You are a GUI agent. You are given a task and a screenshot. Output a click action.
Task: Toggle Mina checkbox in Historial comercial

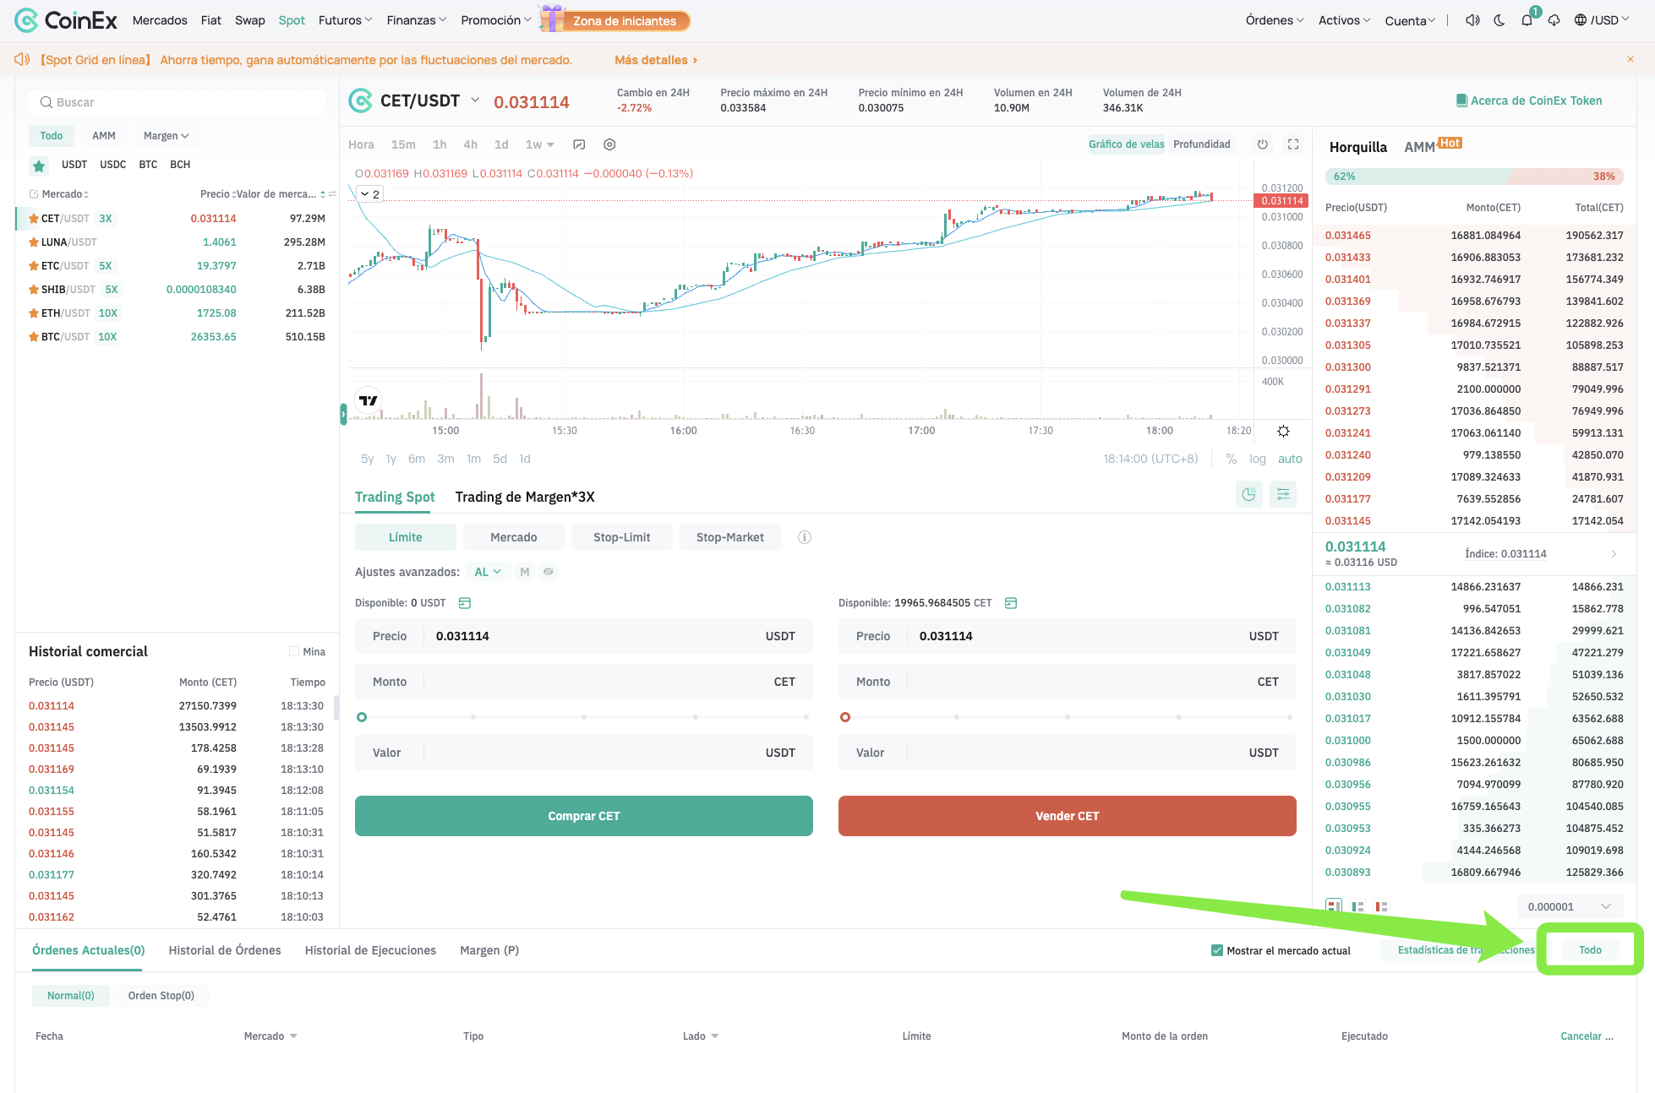coord(294,651)
